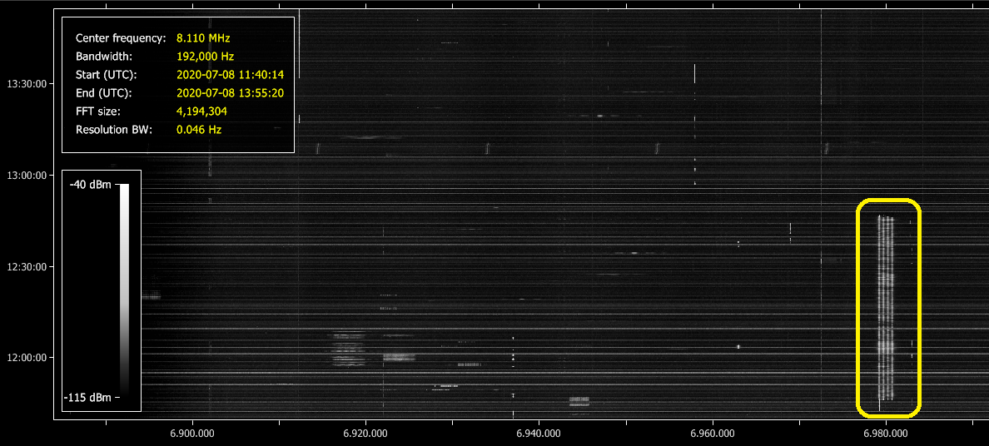Click the 12:30:00 time axis label
989x446 pixels.
click(x=26, y=266)
